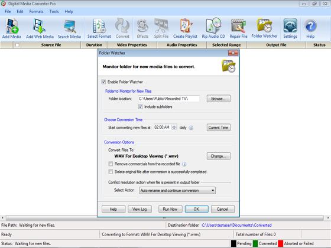The height and width of the screenshot is (248, 331).
Task: Click the Status column header
Action: pos(319,45)
